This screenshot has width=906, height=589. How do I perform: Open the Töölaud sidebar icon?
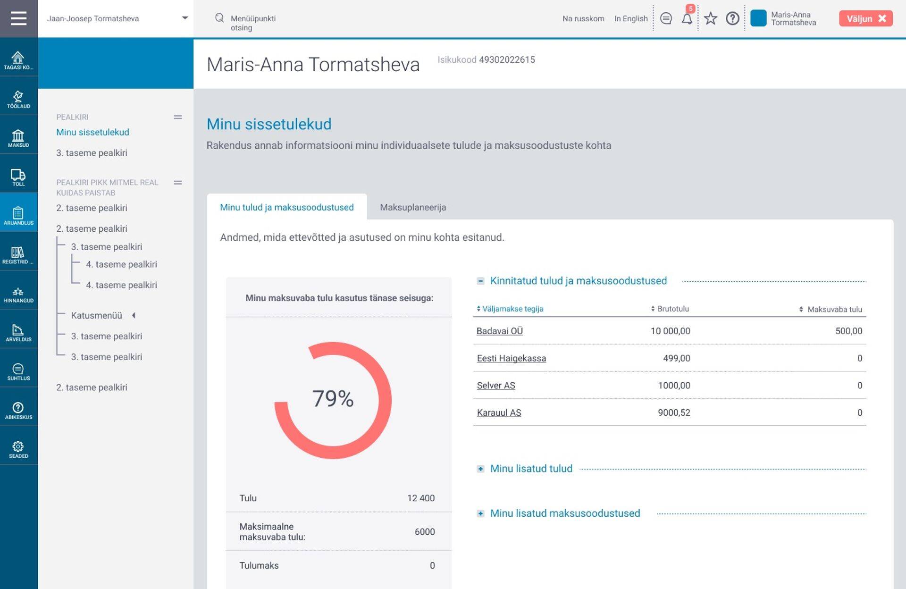click(x=18, y=99)
